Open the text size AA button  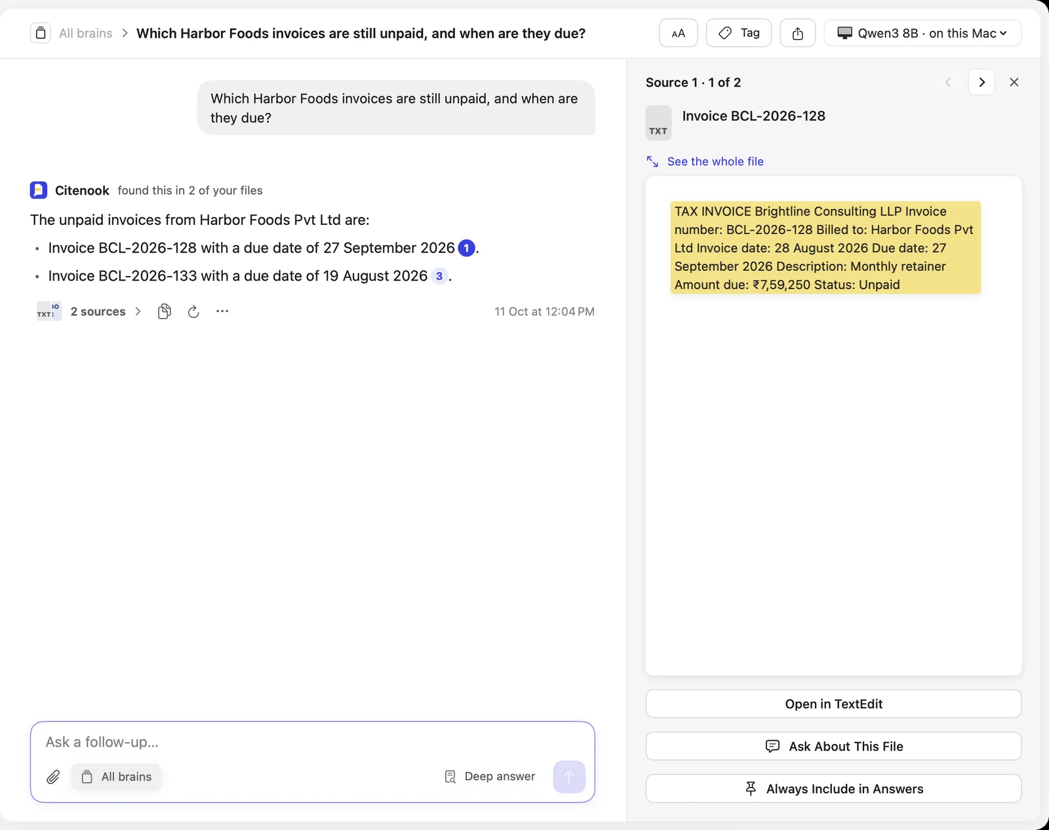click(679, 33)
